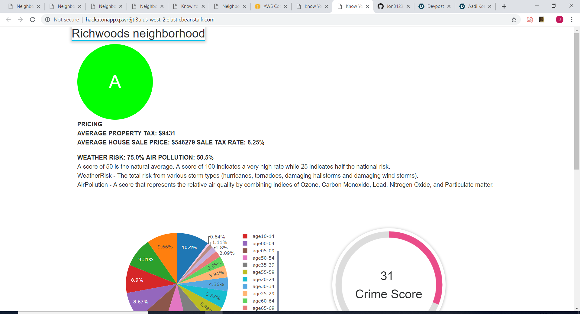This screenshot has height=314, width=580.
Task: Click the Crime Score value 31
Action: point(387,276)
